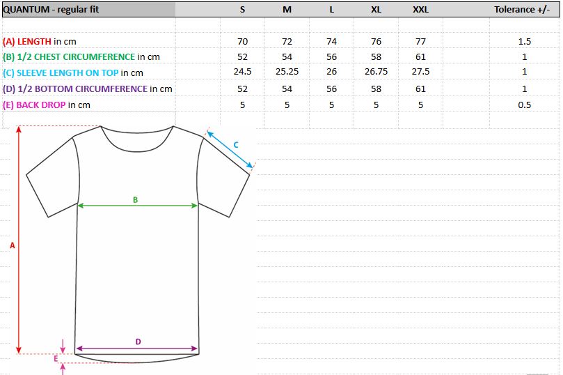563x375 pixels.
Task: Select the 24.5 sleeve length cell
Action: tap(242, 72)
